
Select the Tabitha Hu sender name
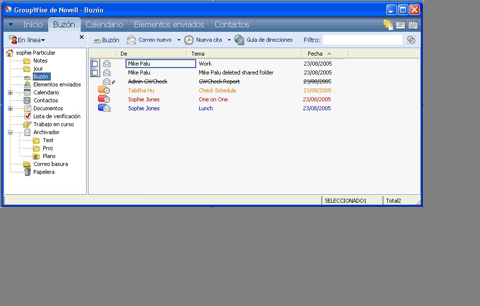141,90
